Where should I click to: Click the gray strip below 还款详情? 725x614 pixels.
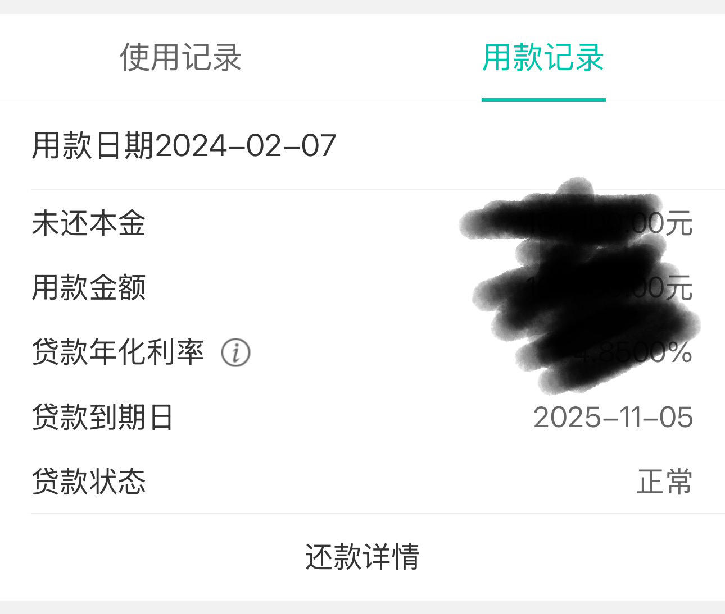(x=362, y=607)
